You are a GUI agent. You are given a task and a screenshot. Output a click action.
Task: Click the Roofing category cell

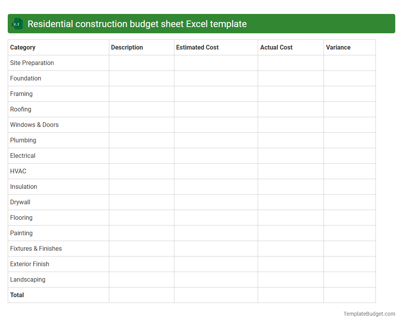21,109
